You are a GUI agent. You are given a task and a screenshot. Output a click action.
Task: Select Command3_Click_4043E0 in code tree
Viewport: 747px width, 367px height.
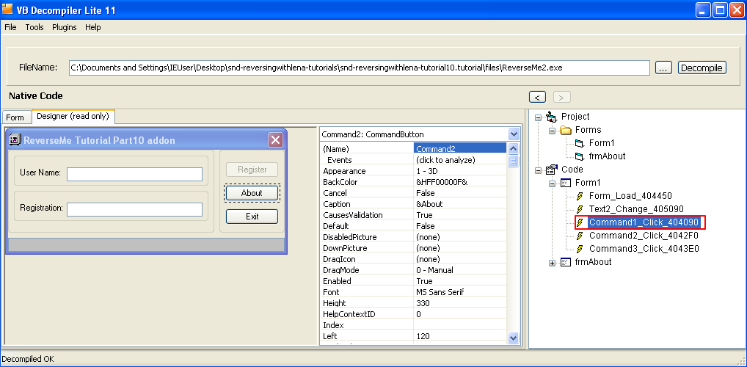644,249
